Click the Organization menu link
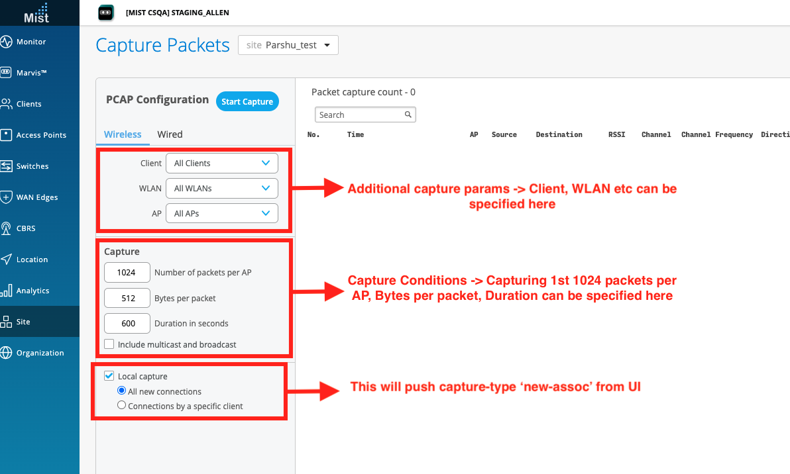The image size is (790, 474). [40, 353]
